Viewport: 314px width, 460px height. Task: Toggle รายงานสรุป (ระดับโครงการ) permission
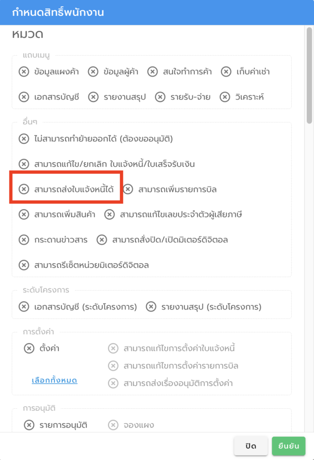[151, 307]
